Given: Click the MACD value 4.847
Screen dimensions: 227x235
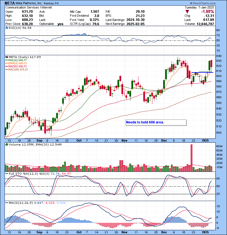Looking at the screenshot, I should (39, 203).
